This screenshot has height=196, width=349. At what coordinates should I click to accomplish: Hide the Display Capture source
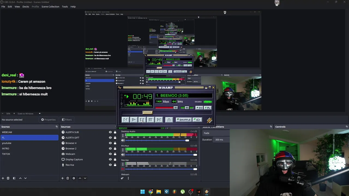110,159
